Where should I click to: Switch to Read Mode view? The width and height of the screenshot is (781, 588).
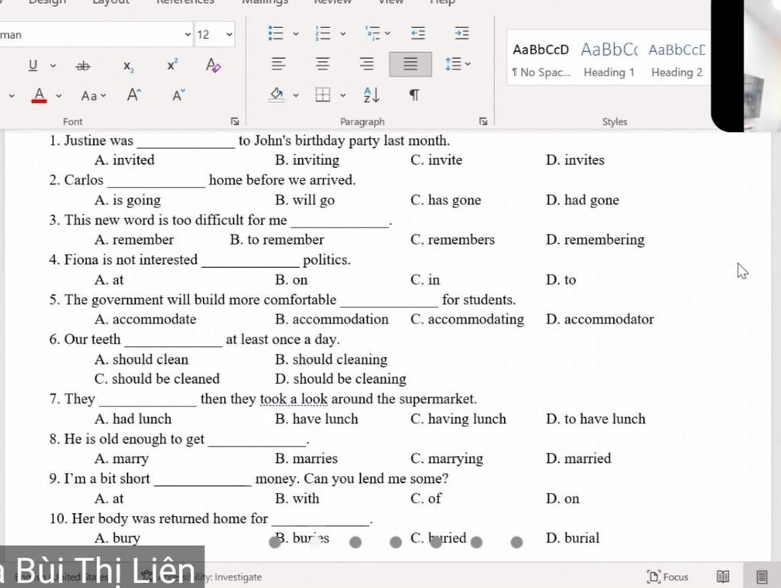[x=723, y=577]
